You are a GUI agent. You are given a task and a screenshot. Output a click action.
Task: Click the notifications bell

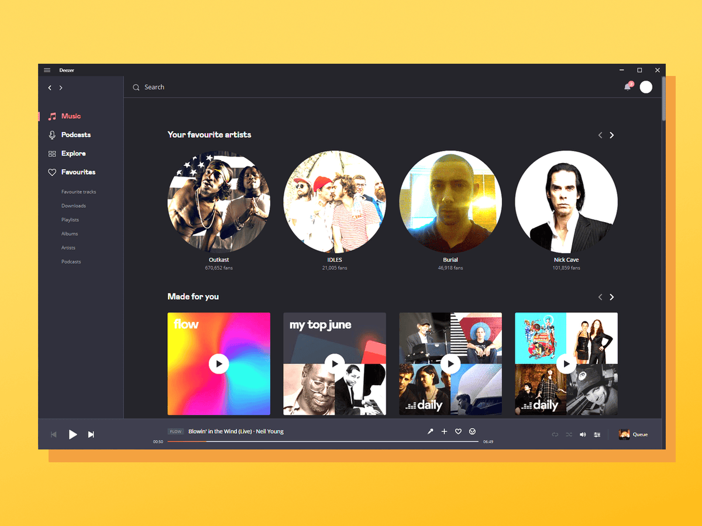tap(627, 86)
